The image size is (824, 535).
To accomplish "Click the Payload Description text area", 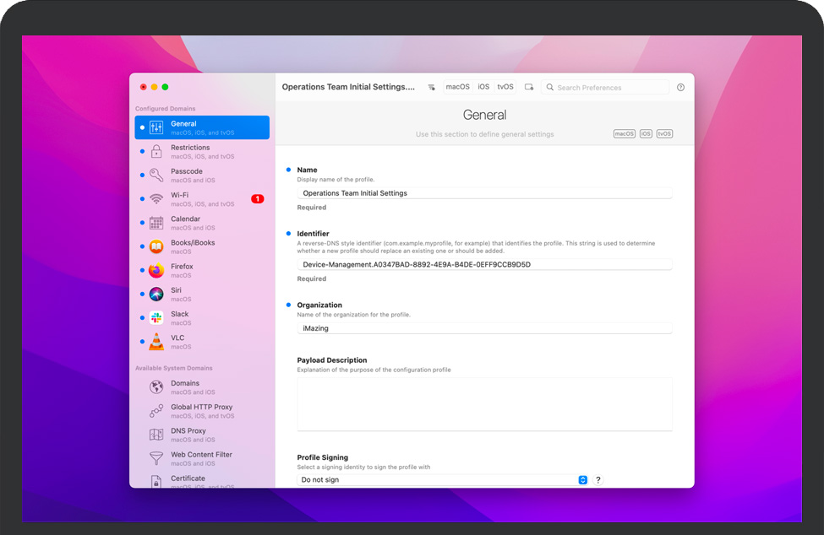I will tap(484, 403).
